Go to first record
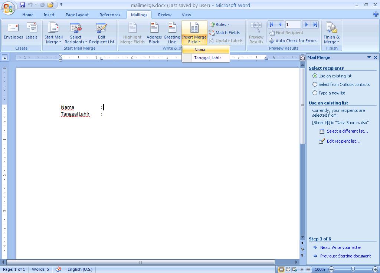Screen dimensions: 380x273 pyautogui.click(x=271, y=24)
